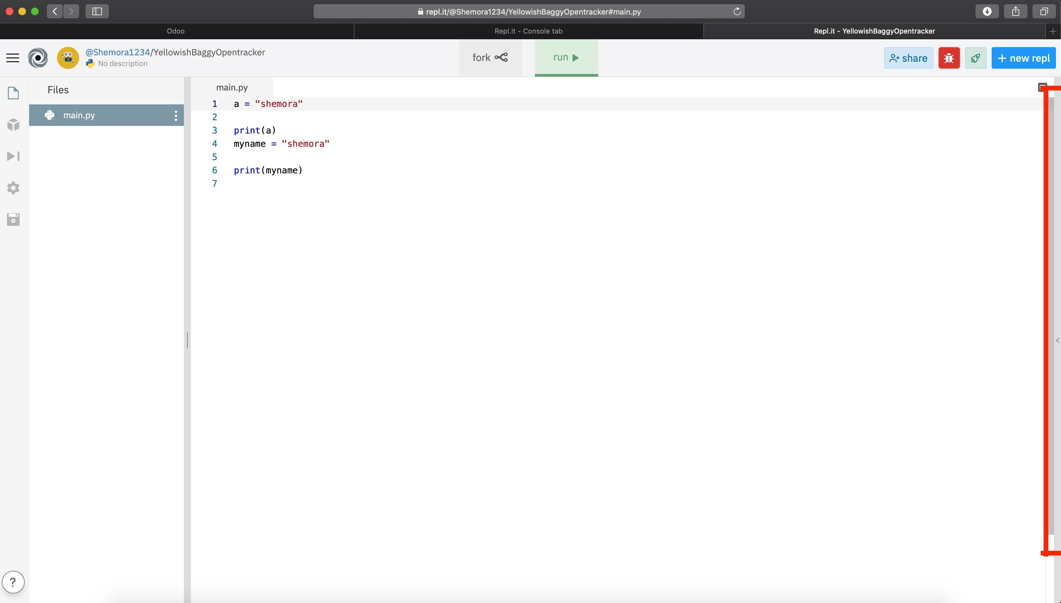Screen dimensions: 1061x603
Task: Create a new repl
Action: (x=1023, y=58)
